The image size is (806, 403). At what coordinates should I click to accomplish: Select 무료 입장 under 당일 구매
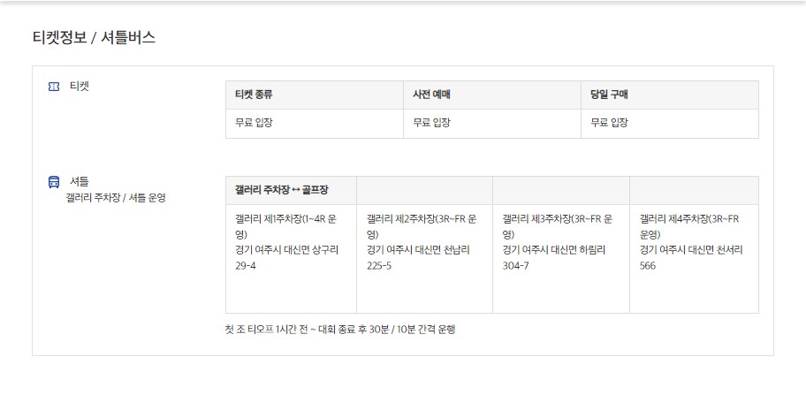pos(609,123)
